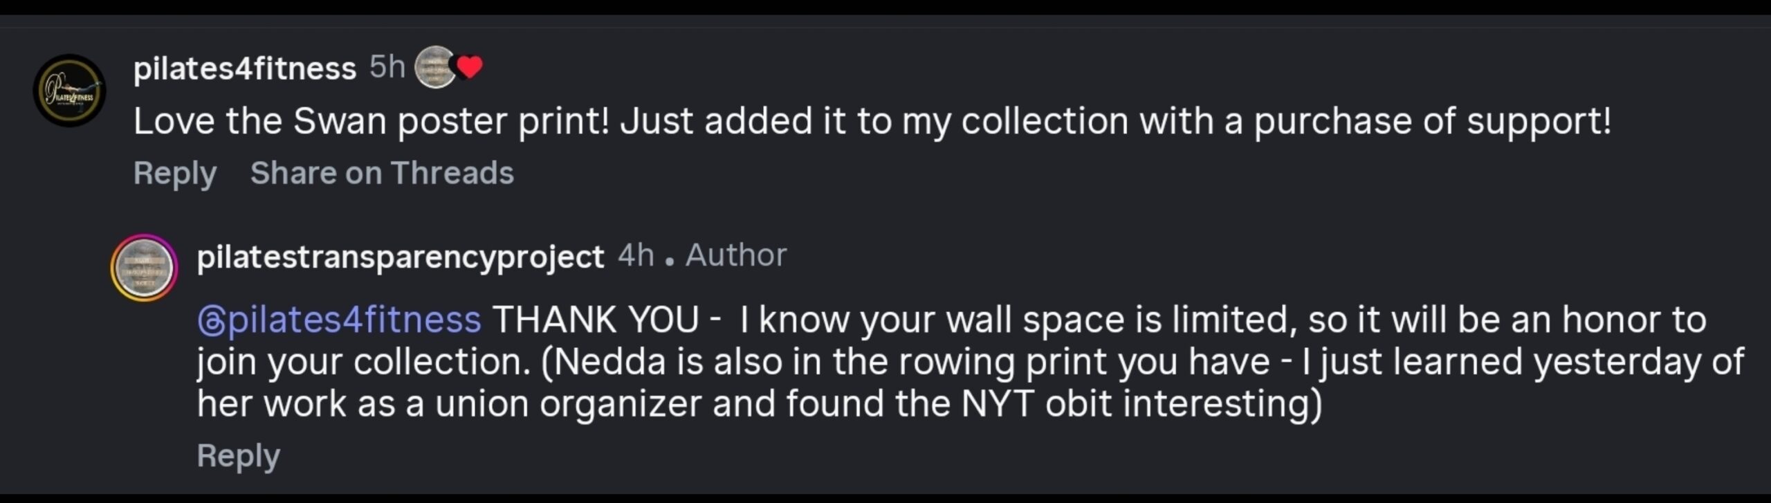Click small author avatar beside the heart
The image size is (1771, 503).
pos(434,66)
